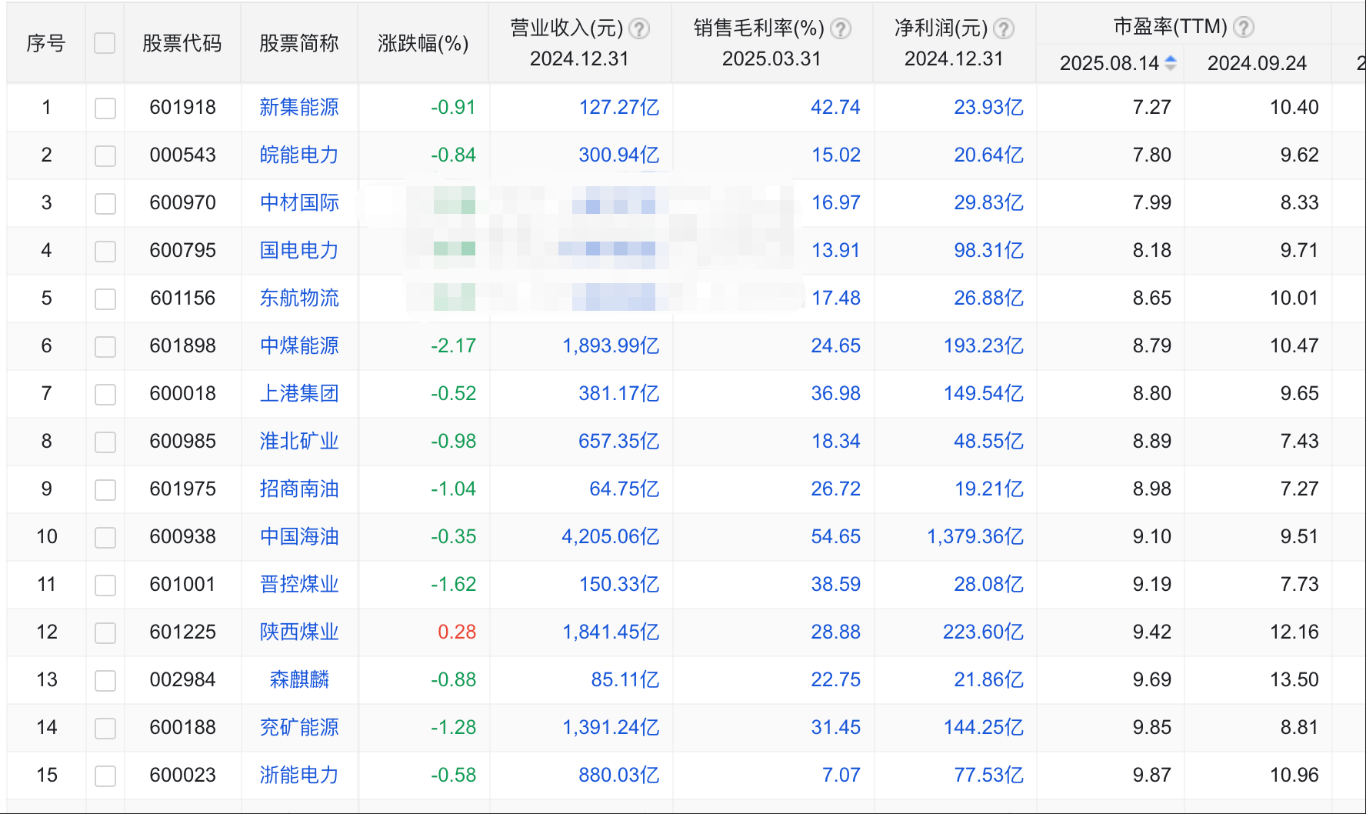Screen dimensions: 1366x814
Task: Click gross margin value 42.74
Action: point(836,107)
